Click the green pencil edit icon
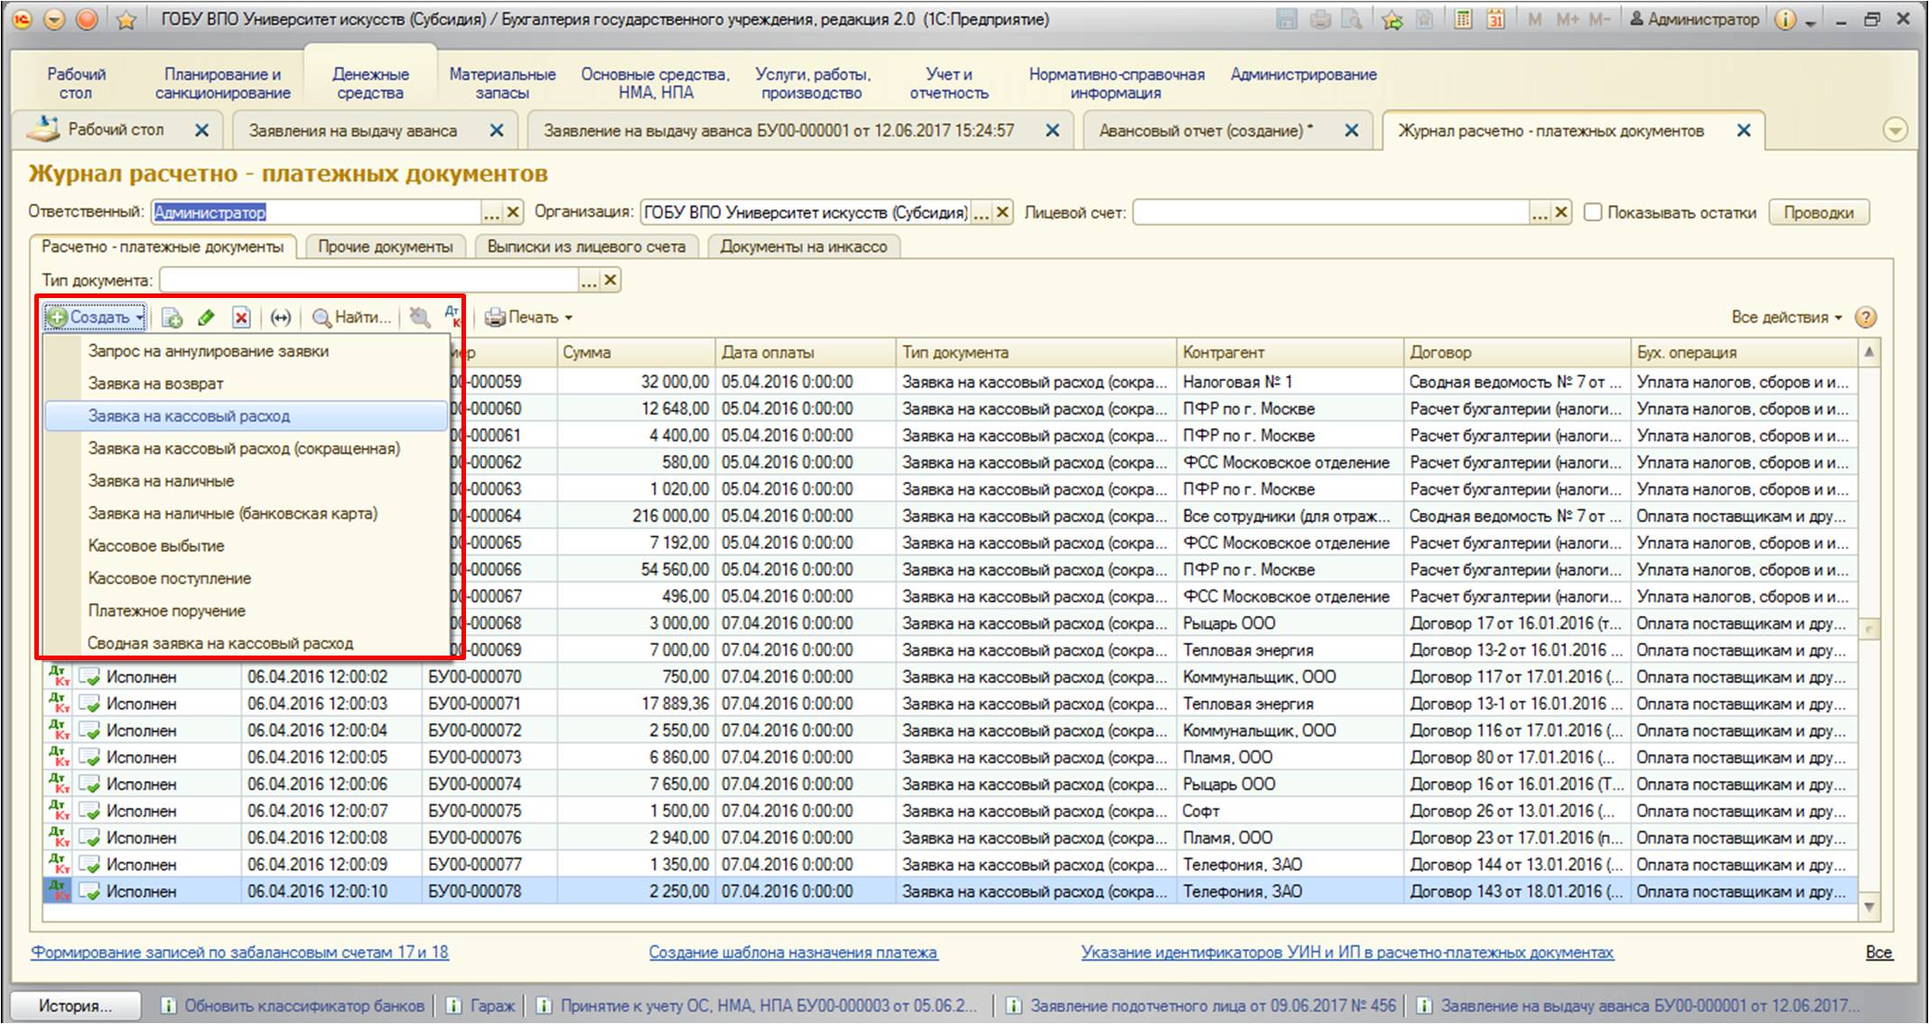The height and width of the screenshot is (1024, 1929). [x=206, y=318]
